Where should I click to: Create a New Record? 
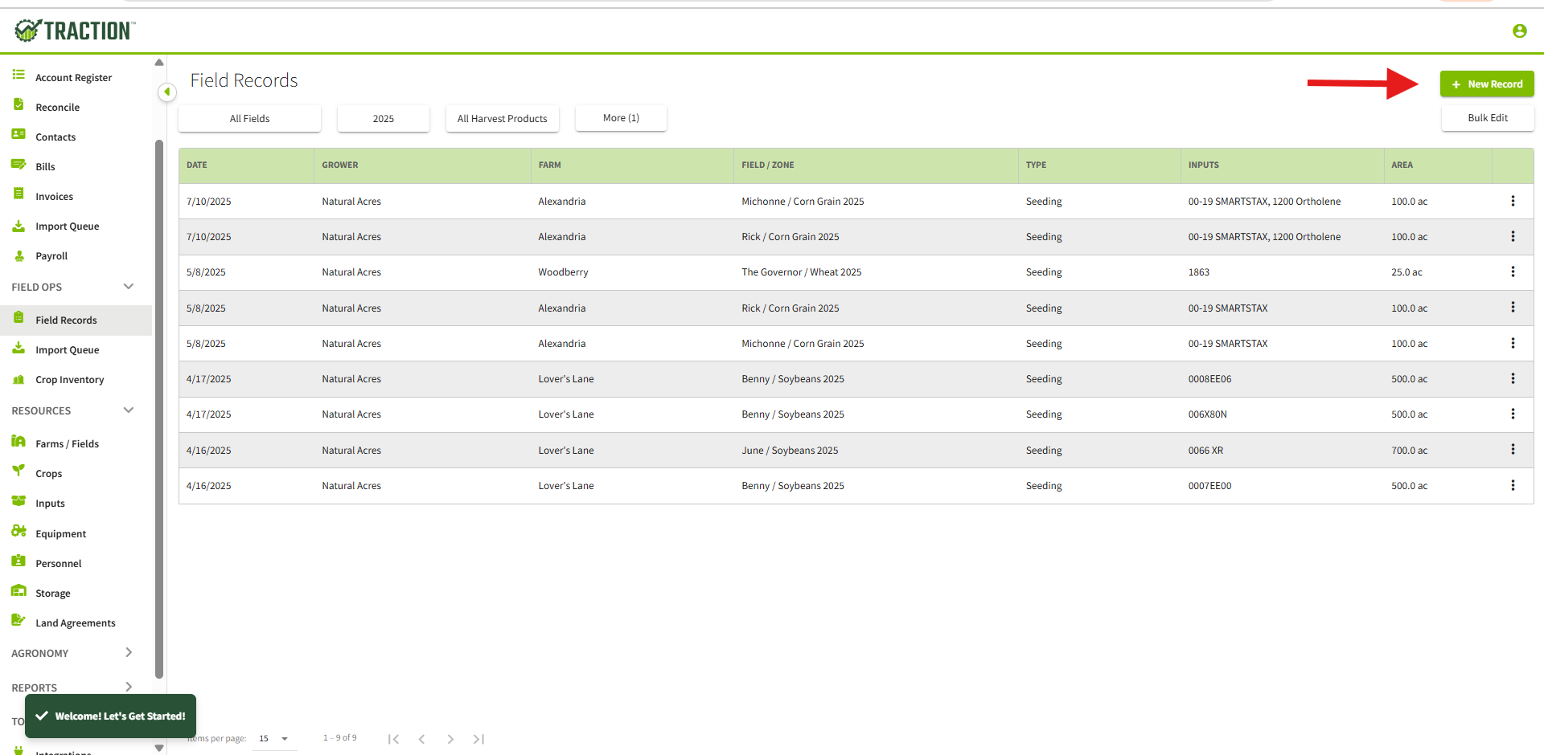[x=1487, y=84]
